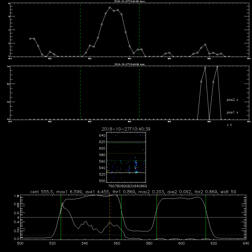
Task: Click 'widt 59' in the statistics line
Action: [x=228, y=192]
